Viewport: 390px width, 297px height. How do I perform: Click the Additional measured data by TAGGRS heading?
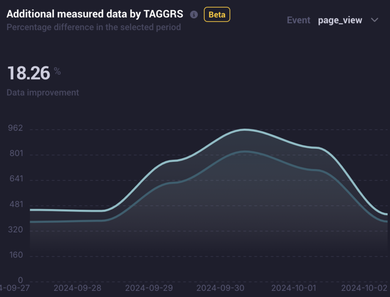coord(95,14)
